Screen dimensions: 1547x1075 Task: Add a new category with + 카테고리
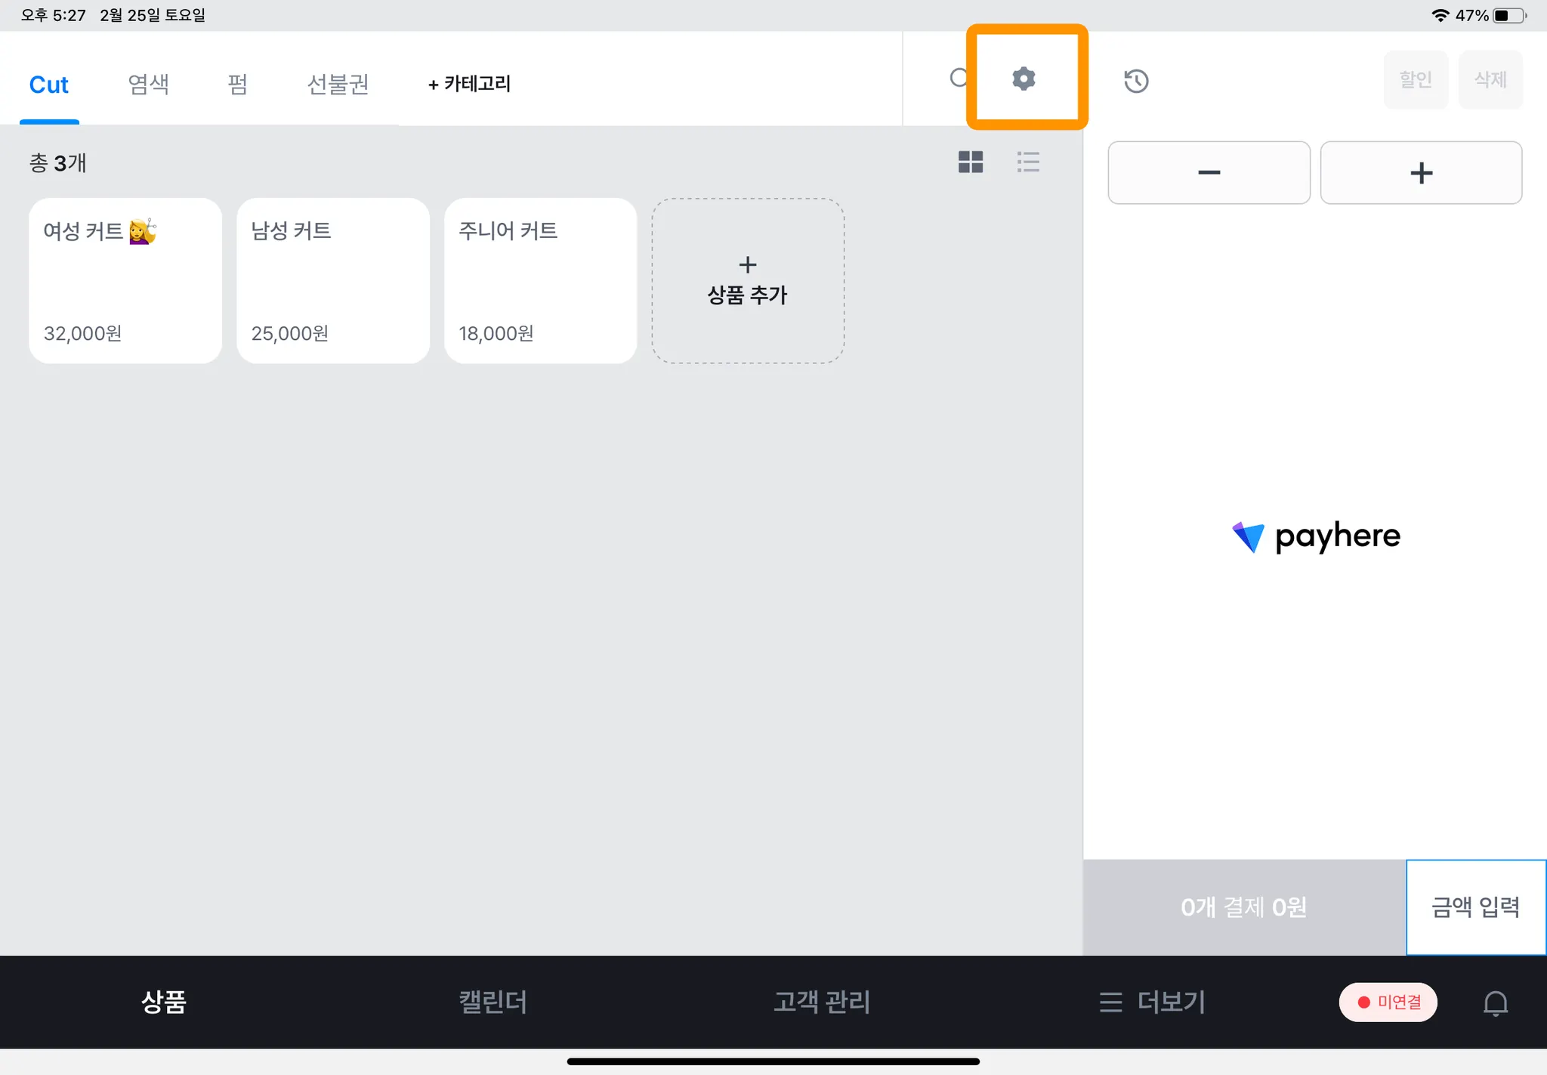469,84
